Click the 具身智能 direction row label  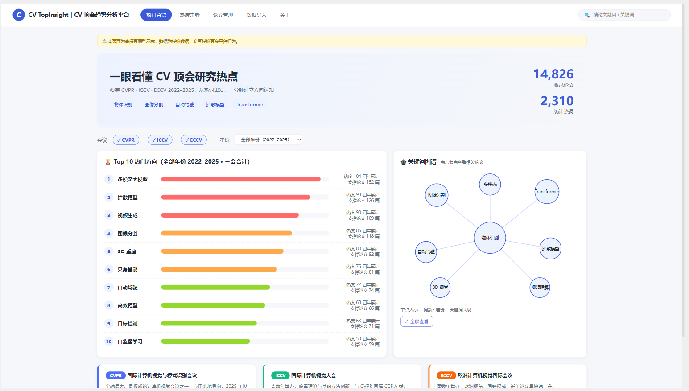click(128, 269)
